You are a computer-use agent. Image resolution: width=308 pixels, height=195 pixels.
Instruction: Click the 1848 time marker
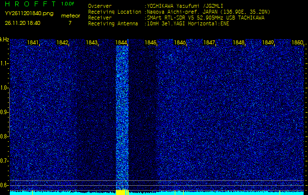[238, 42]
